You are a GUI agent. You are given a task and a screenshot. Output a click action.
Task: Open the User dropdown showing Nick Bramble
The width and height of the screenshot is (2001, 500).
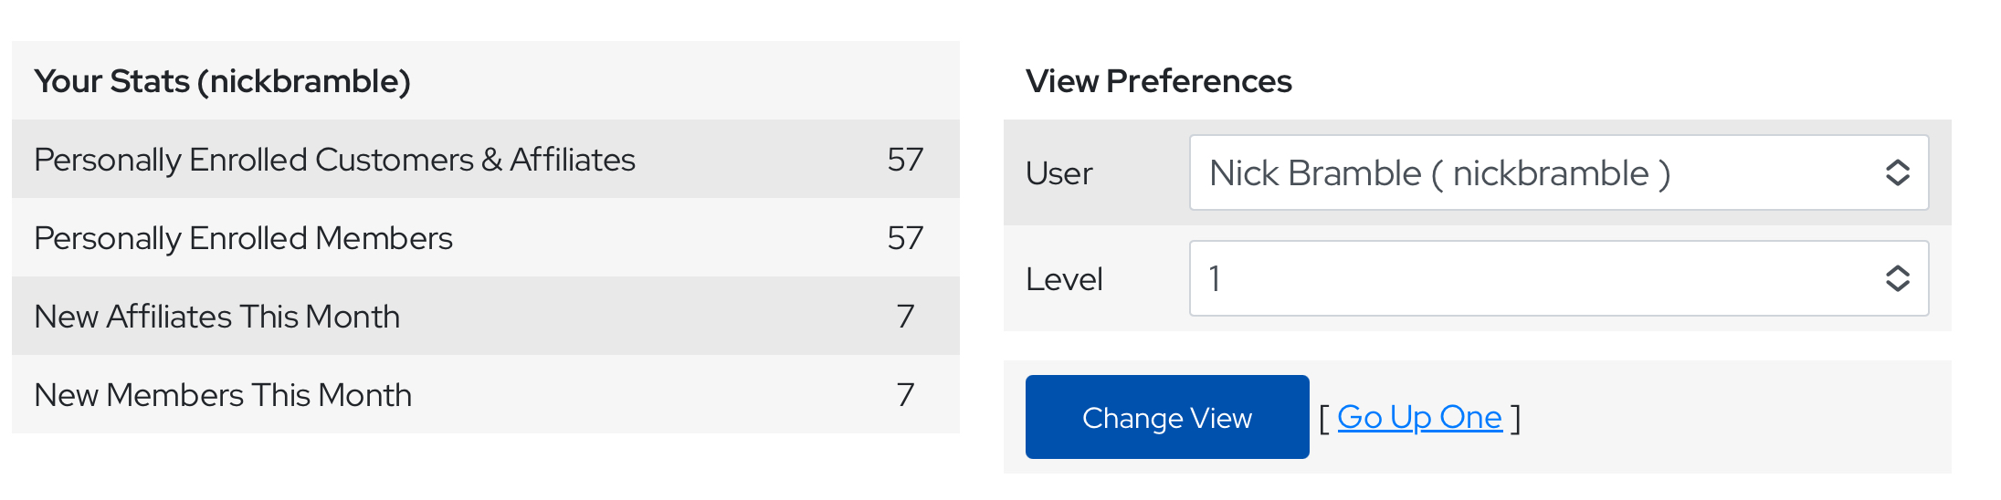[1543, 173]
